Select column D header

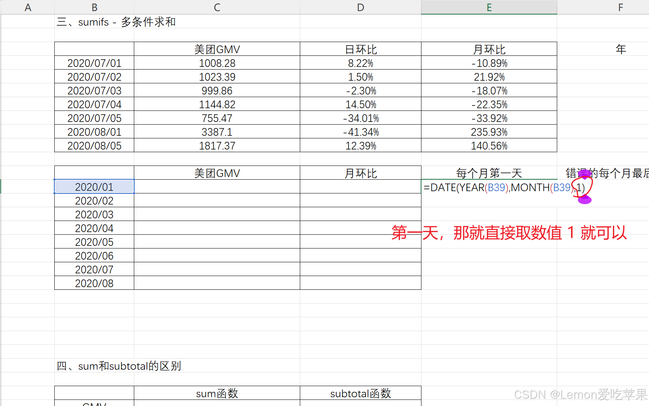(361, 7)
